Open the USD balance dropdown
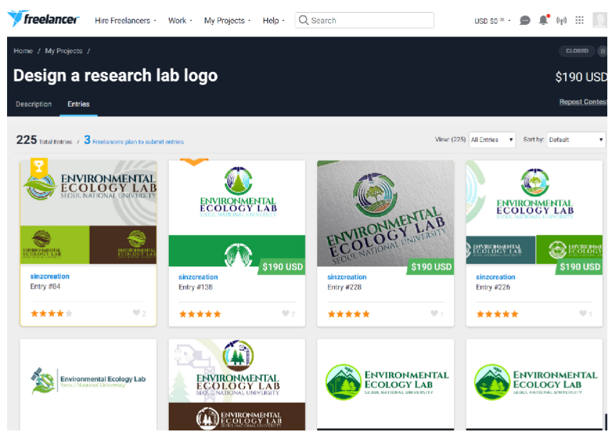This screenshot has height=442, width=615. click(492, 21)
